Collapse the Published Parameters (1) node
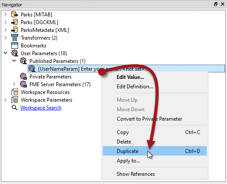The height and width of the screenshot is (184, 227). [14, 61]
